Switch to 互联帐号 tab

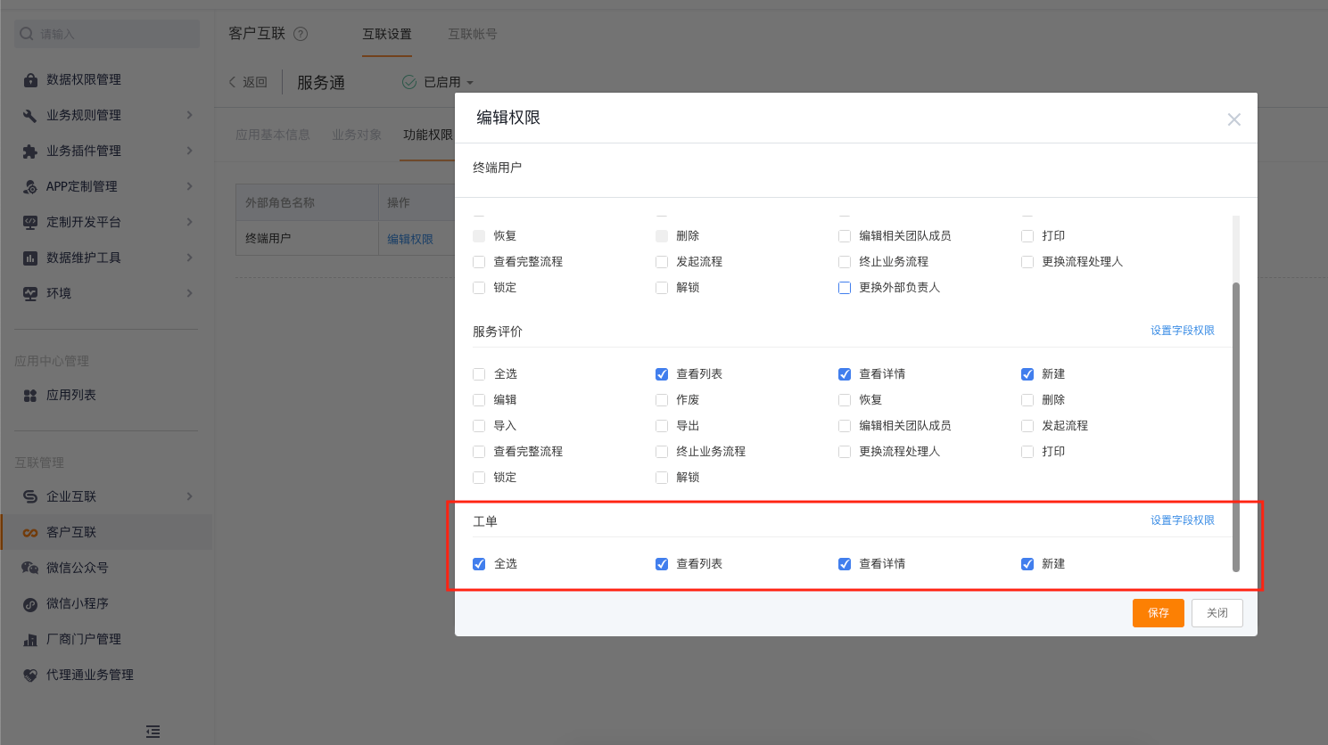pos(473,34)
